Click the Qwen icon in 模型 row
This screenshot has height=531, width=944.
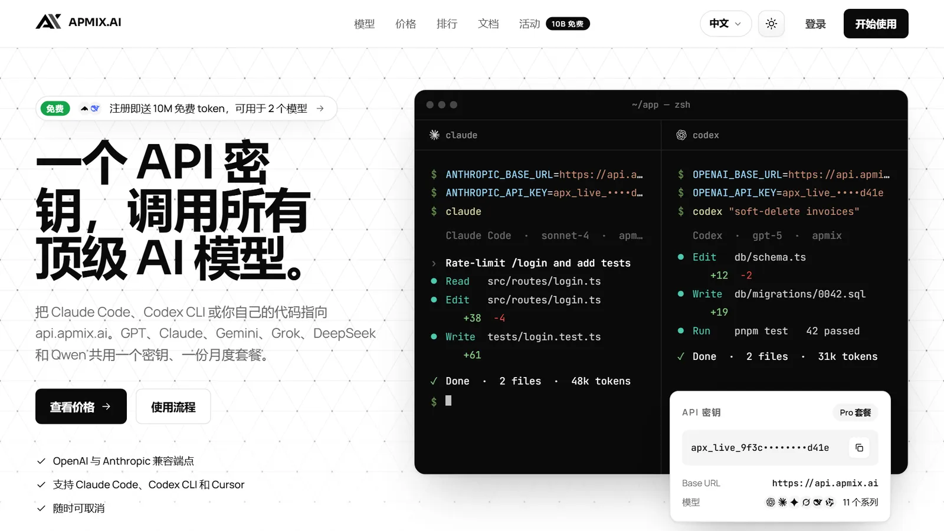coord(830,502)
